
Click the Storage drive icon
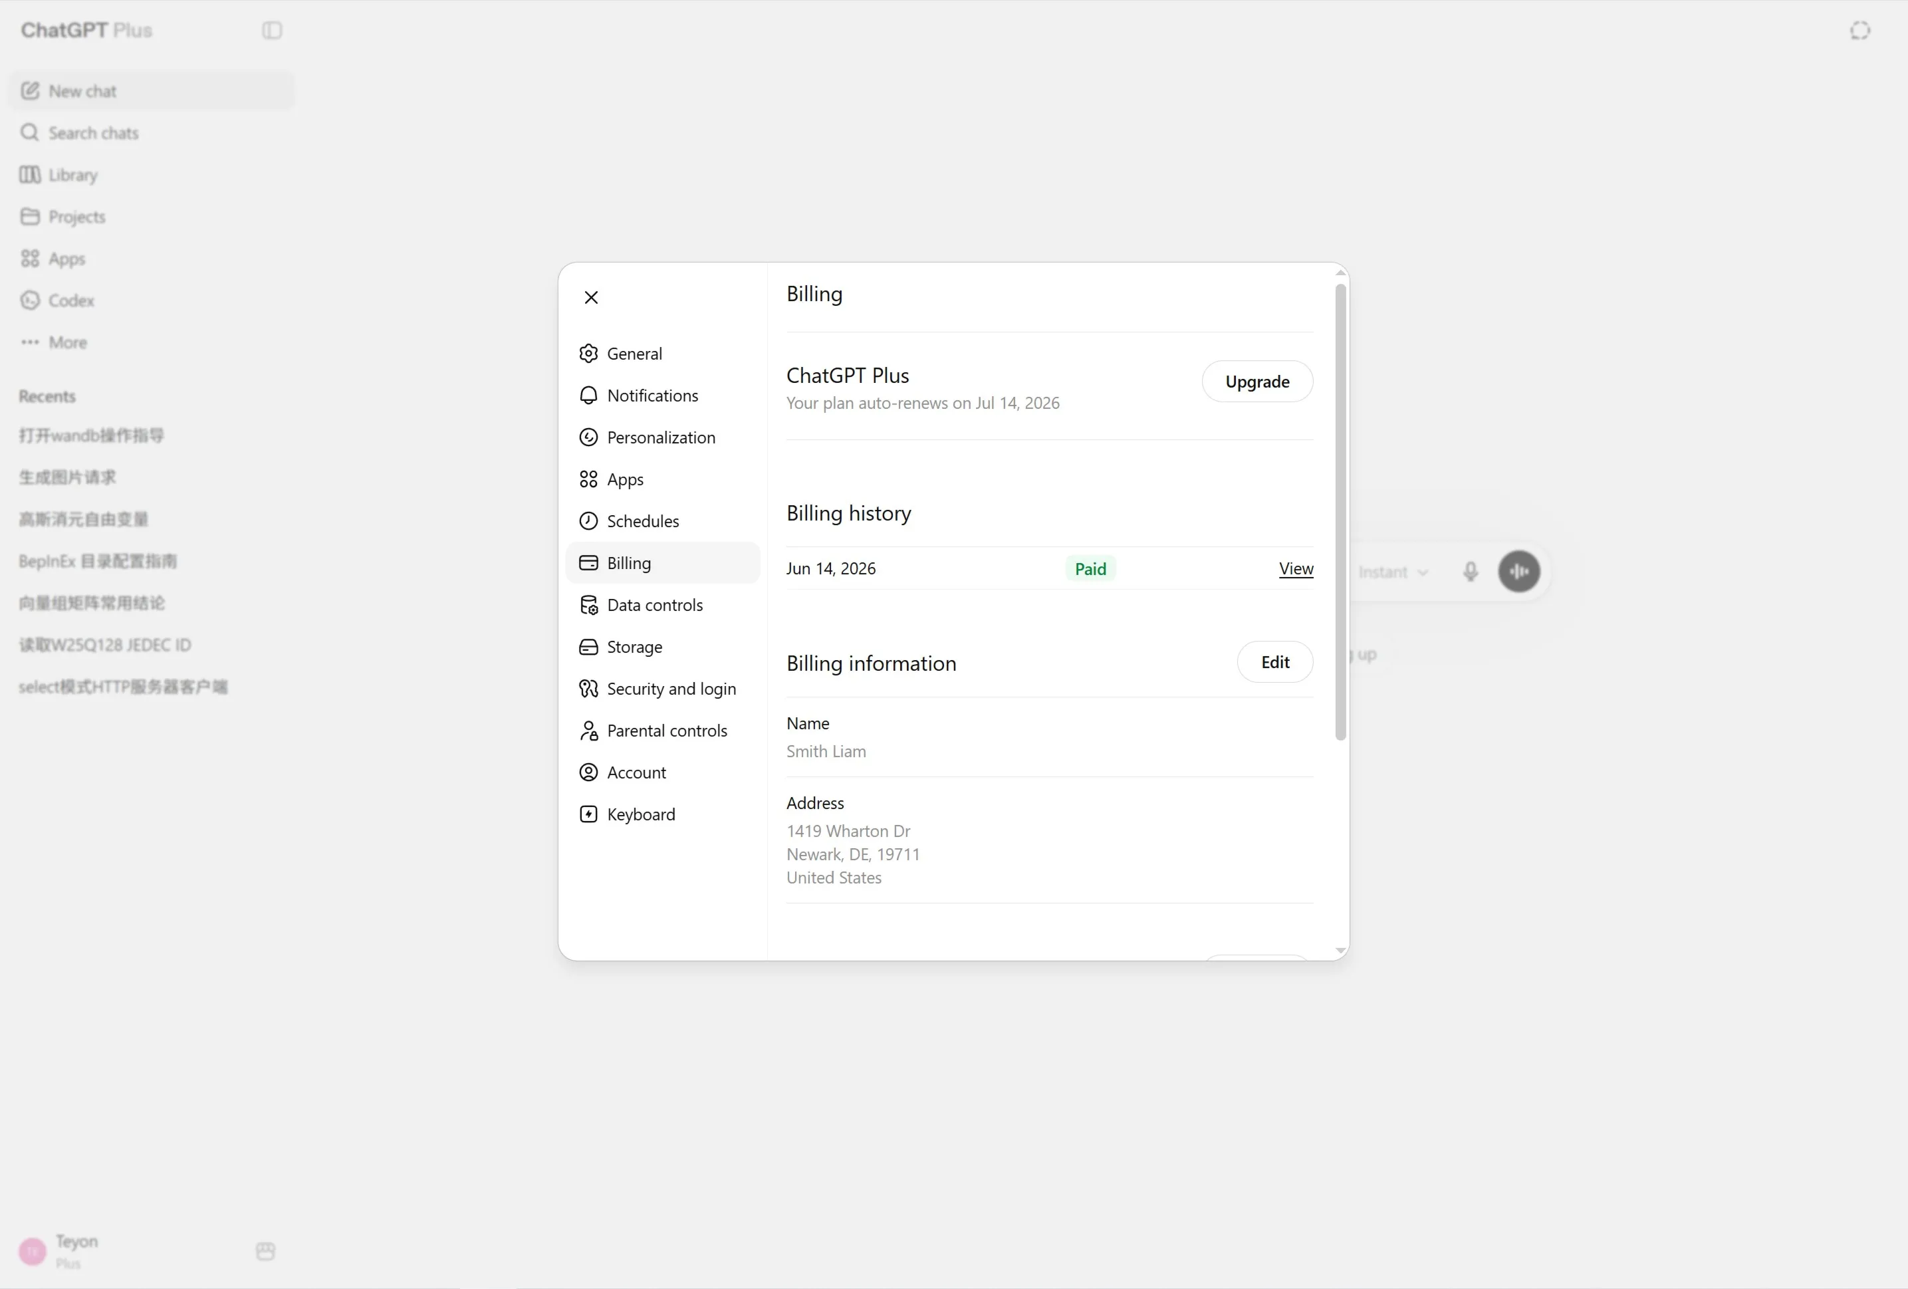coord(588,647)
